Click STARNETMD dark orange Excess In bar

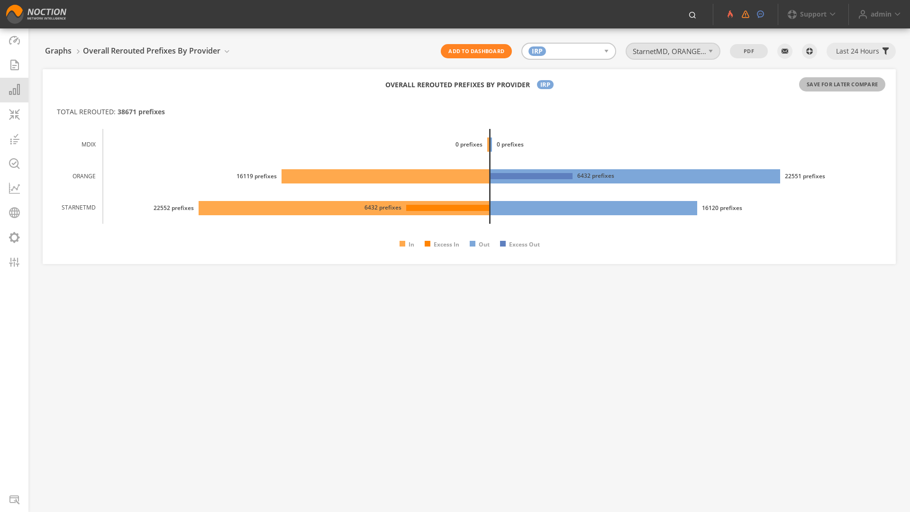448,208
